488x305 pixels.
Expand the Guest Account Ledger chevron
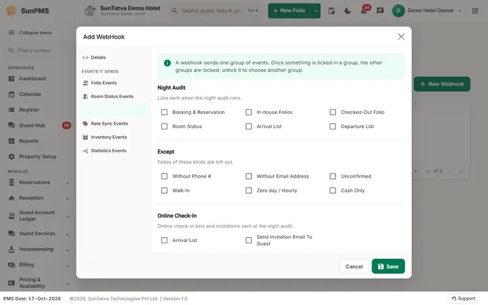point(68,217)
